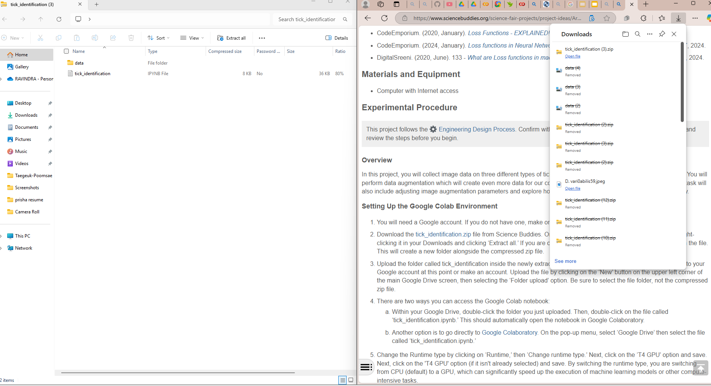This screenshot has height=386, width=711.
Task: Open the See more ellipsis in Explorer toolbar
Action: [x=262, y=38]
